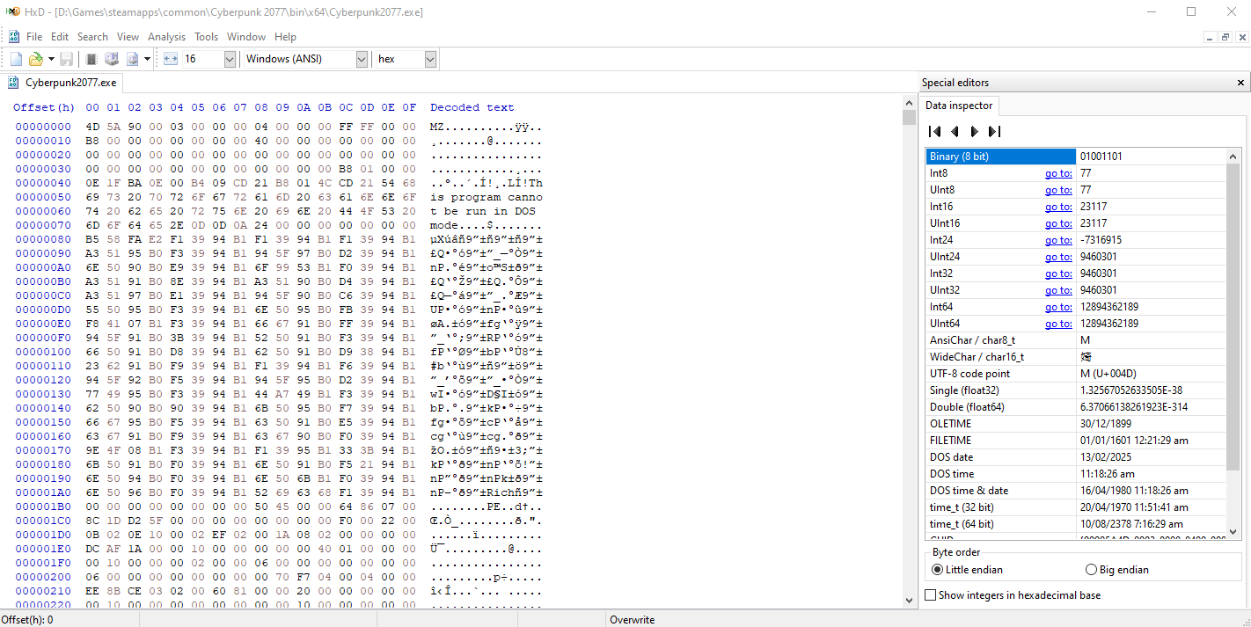1251x627 pixels.
Task: Expand the Open file recent-files arrow
Action: coord(51,59)
